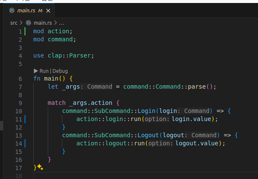The image size is (258, 179).
Task: Click the green gutter added-line marker on line 1
Action: (x=26, y=31)
